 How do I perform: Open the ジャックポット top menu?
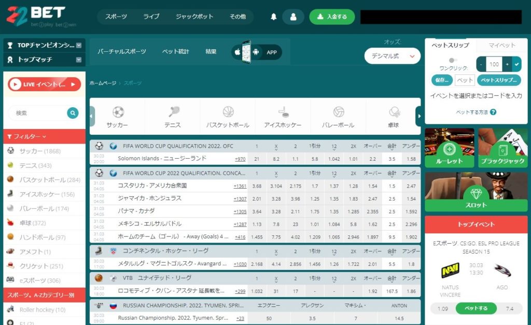point(194,17)
